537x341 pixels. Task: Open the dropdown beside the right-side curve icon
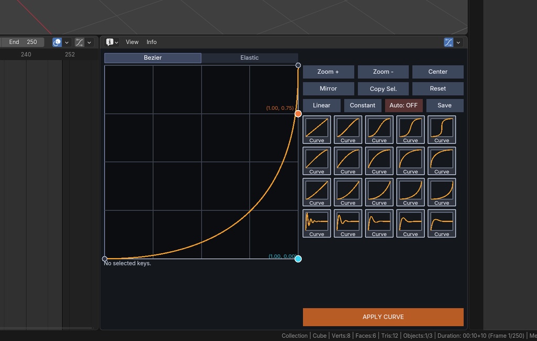tap(457, 42)
